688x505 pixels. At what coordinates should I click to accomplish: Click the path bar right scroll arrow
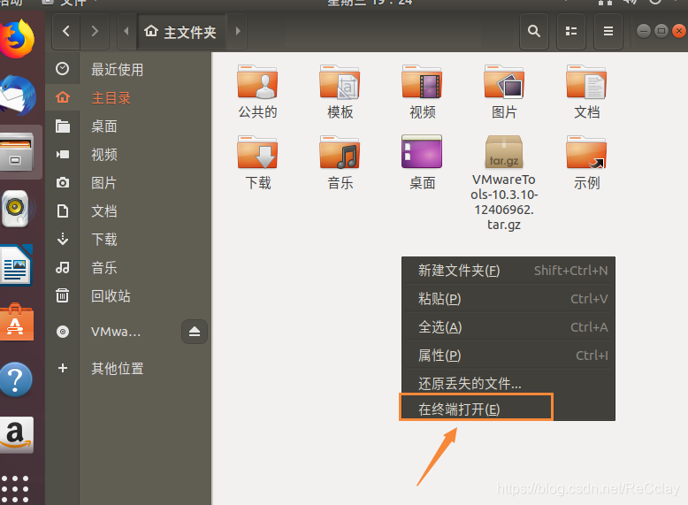click(238, 31)
